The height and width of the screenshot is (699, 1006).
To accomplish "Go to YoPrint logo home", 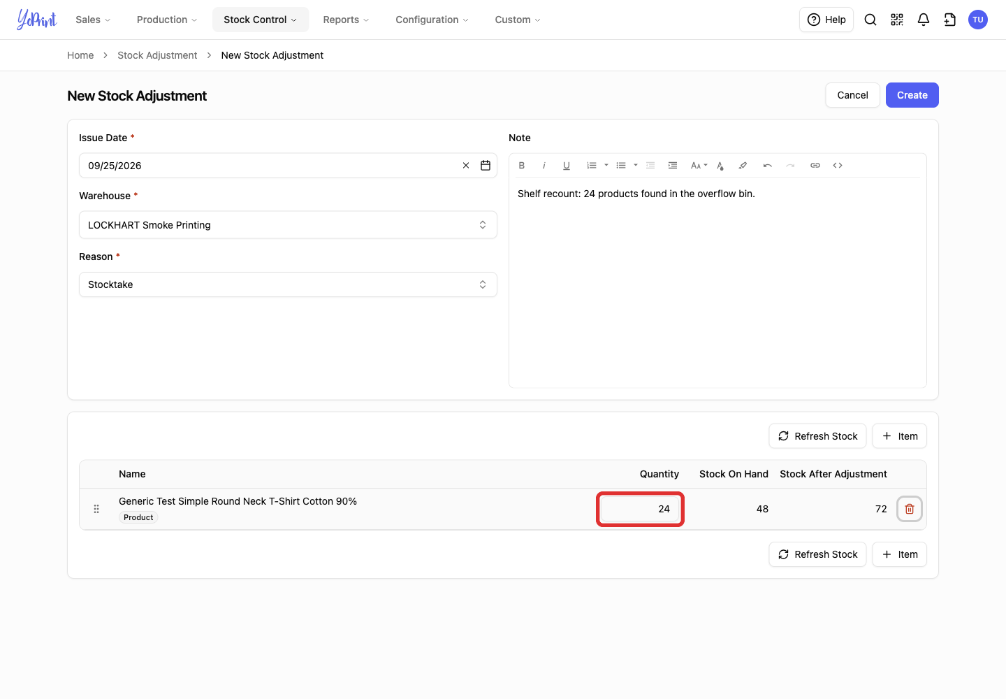I will pos(37,20).
